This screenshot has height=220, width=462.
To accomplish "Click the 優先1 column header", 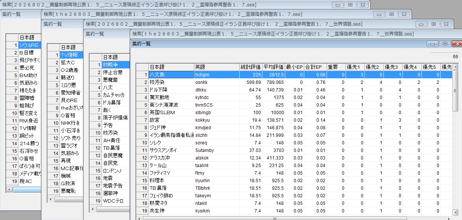I will [355, 67].
